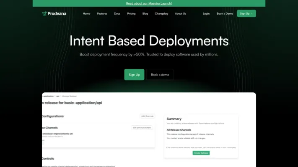This screenshot has height=167, width=298.
Task: Open the Maestro Launch announcement link
Action: (149, 3)
